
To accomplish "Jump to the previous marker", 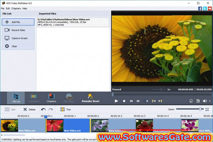I will pos(154,101).
